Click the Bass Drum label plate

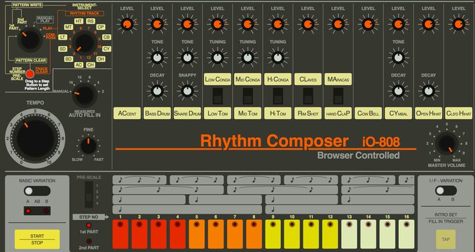pos(157,113)
